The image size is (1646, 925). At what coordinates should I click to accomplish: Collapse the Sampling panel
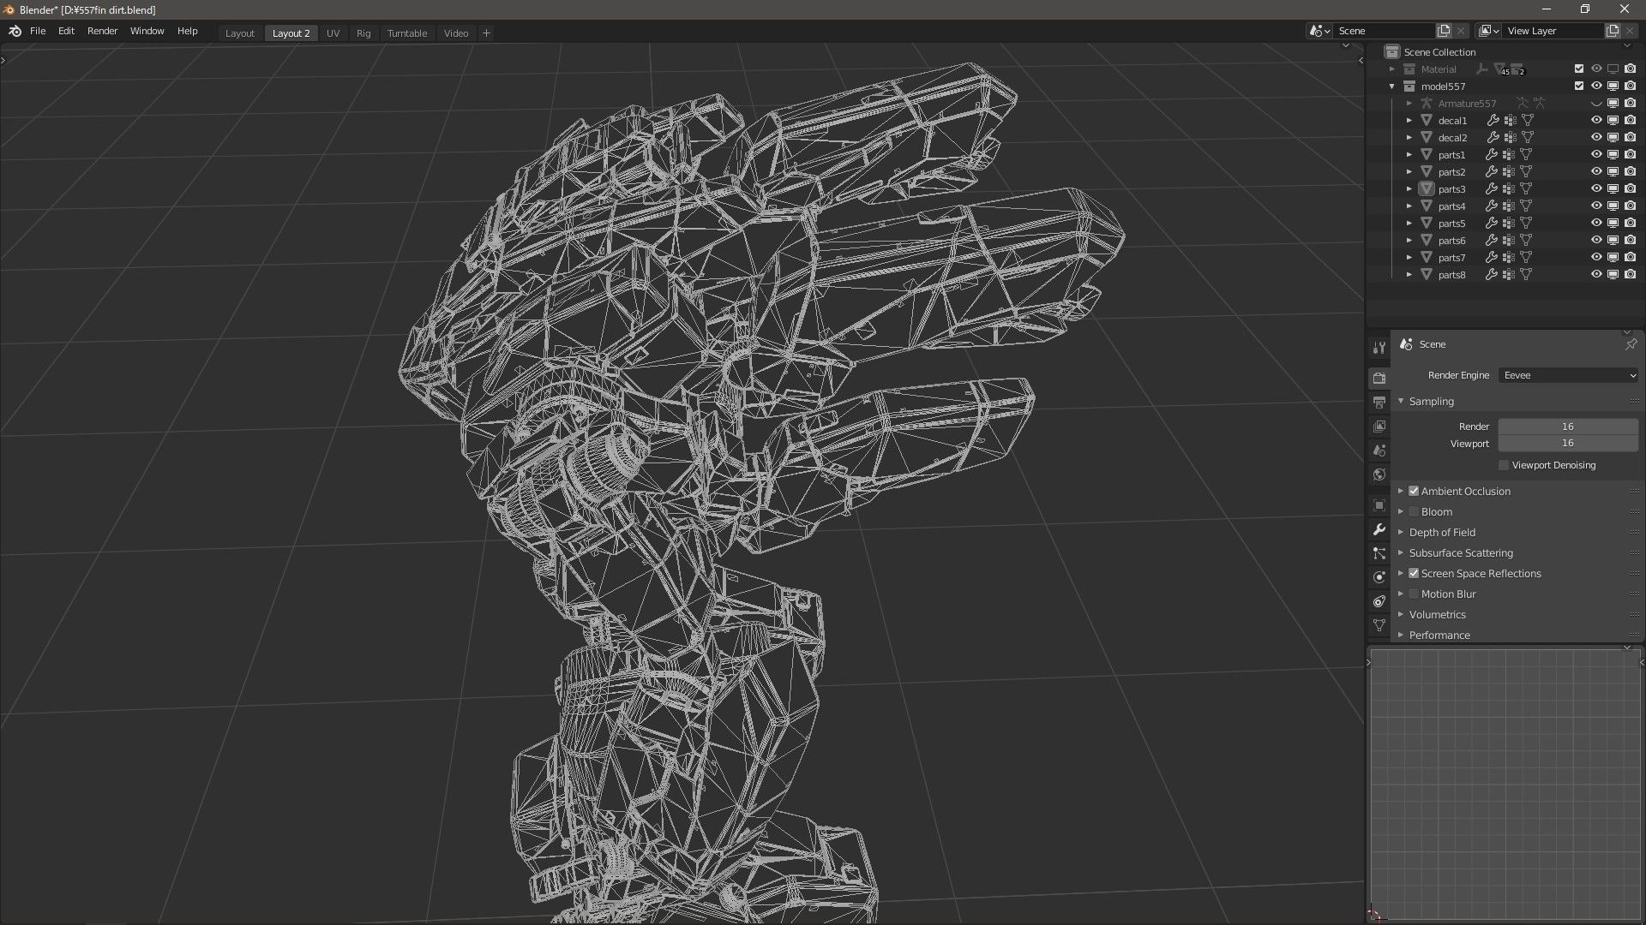[1401, 401]
